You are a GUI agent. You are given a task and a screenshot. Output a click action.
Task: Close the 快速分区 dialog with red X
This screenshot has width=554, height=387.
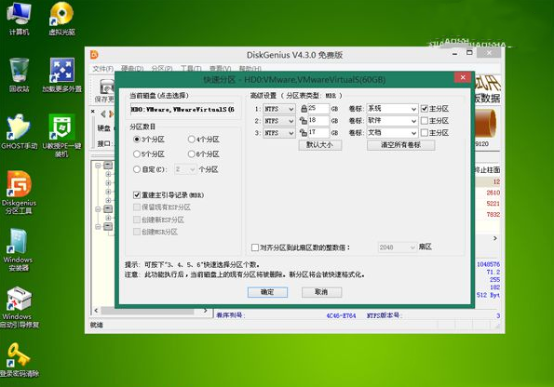tap(463, 77)
